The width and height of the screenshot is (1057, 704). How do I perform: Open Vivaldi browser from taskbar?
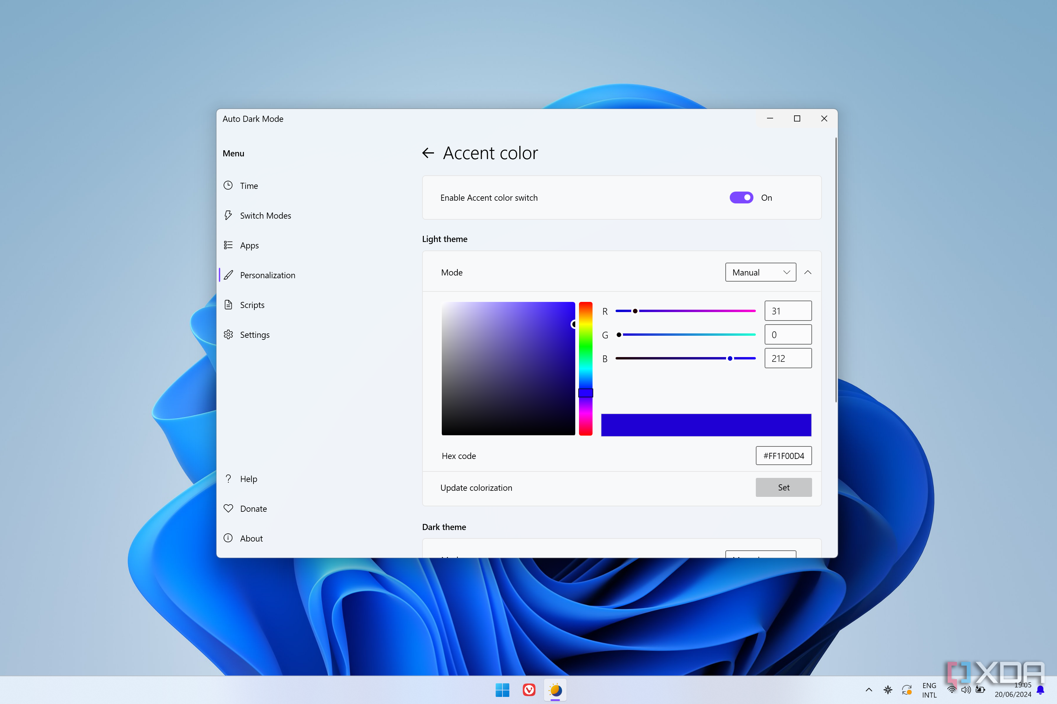pyautogui.click(x=529, y=690)
